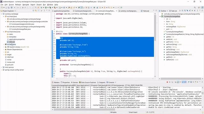This screenshot has height=114, width=204.
Task: Switch to the Java perspective icon
Action: point(202,8)
